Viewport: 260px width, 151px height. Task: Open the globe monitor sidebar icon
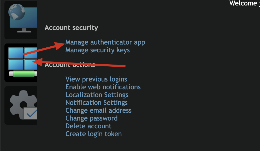click(21, 20)
